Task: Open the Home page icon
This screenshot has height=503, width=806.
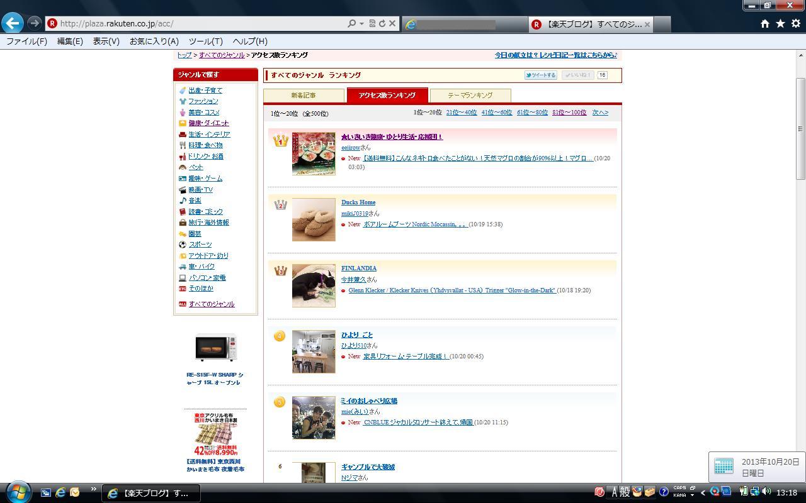Action: pos(764,24)
